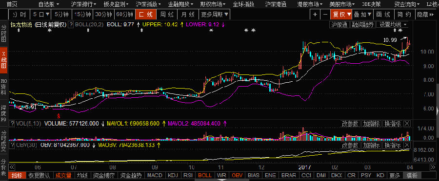The height and width of the screenshot is (181, 439).
Task: Switch to 月线 monthly chart
Action: 188,14
